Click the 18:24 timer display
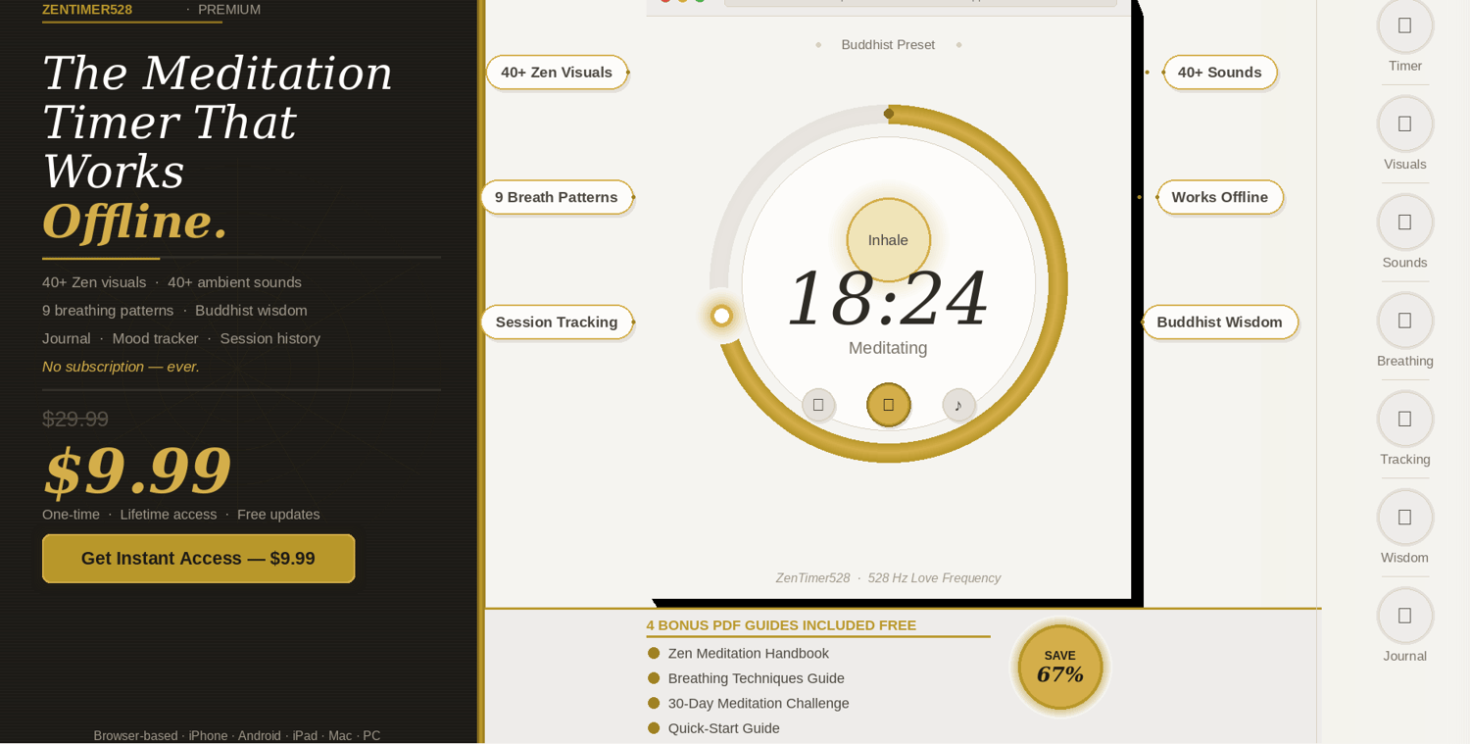The width and height of the screenshot is (1470, 744). tap(888, 299)
